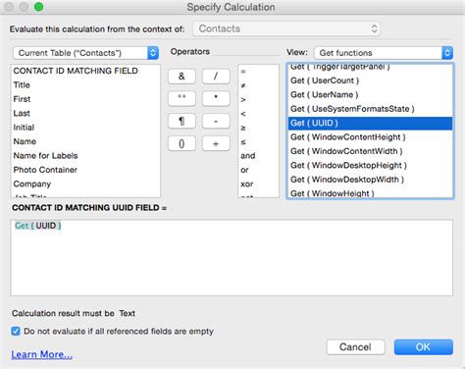Select the Initial field in list
465x369 pixels.
(85, 128)
